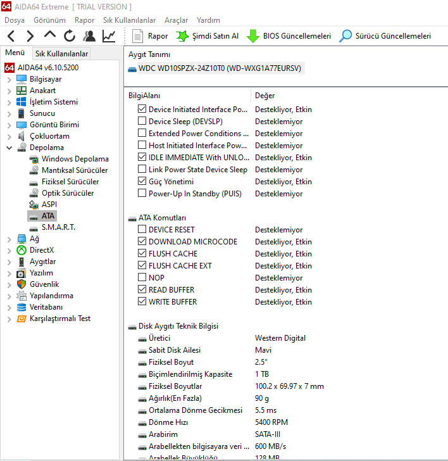The height and width of the screenshot is (461, 448).
Task: Toggle IDLE IMMEDIATE With UNLOAD checkbox
Action: coord(142,157)
